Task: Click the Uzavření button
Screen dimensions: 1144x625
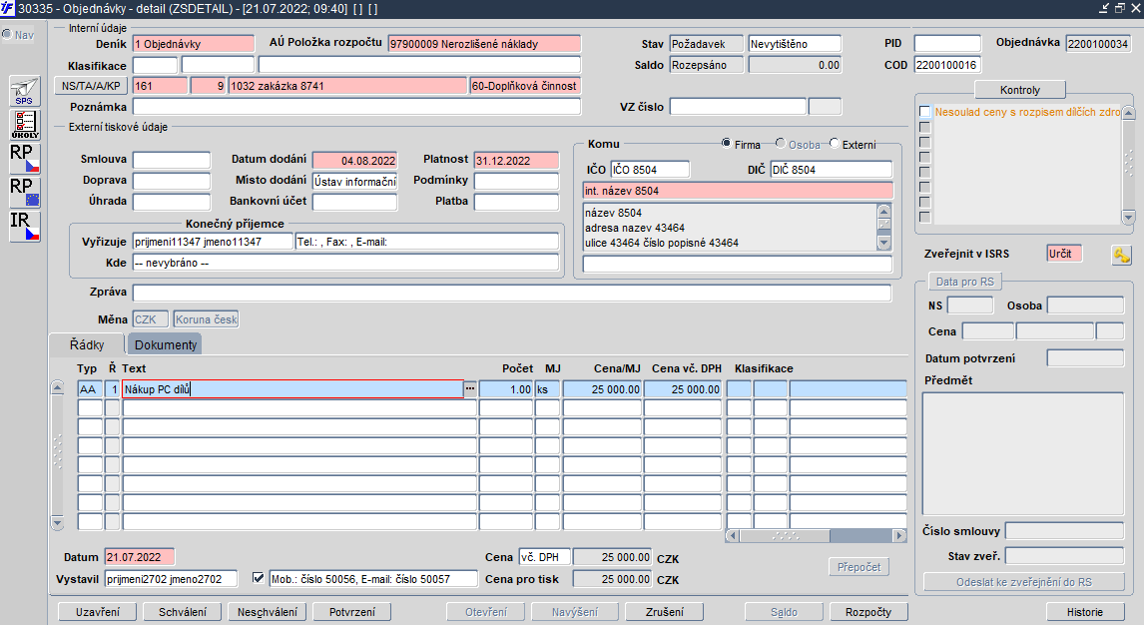Action: [98, 612]
